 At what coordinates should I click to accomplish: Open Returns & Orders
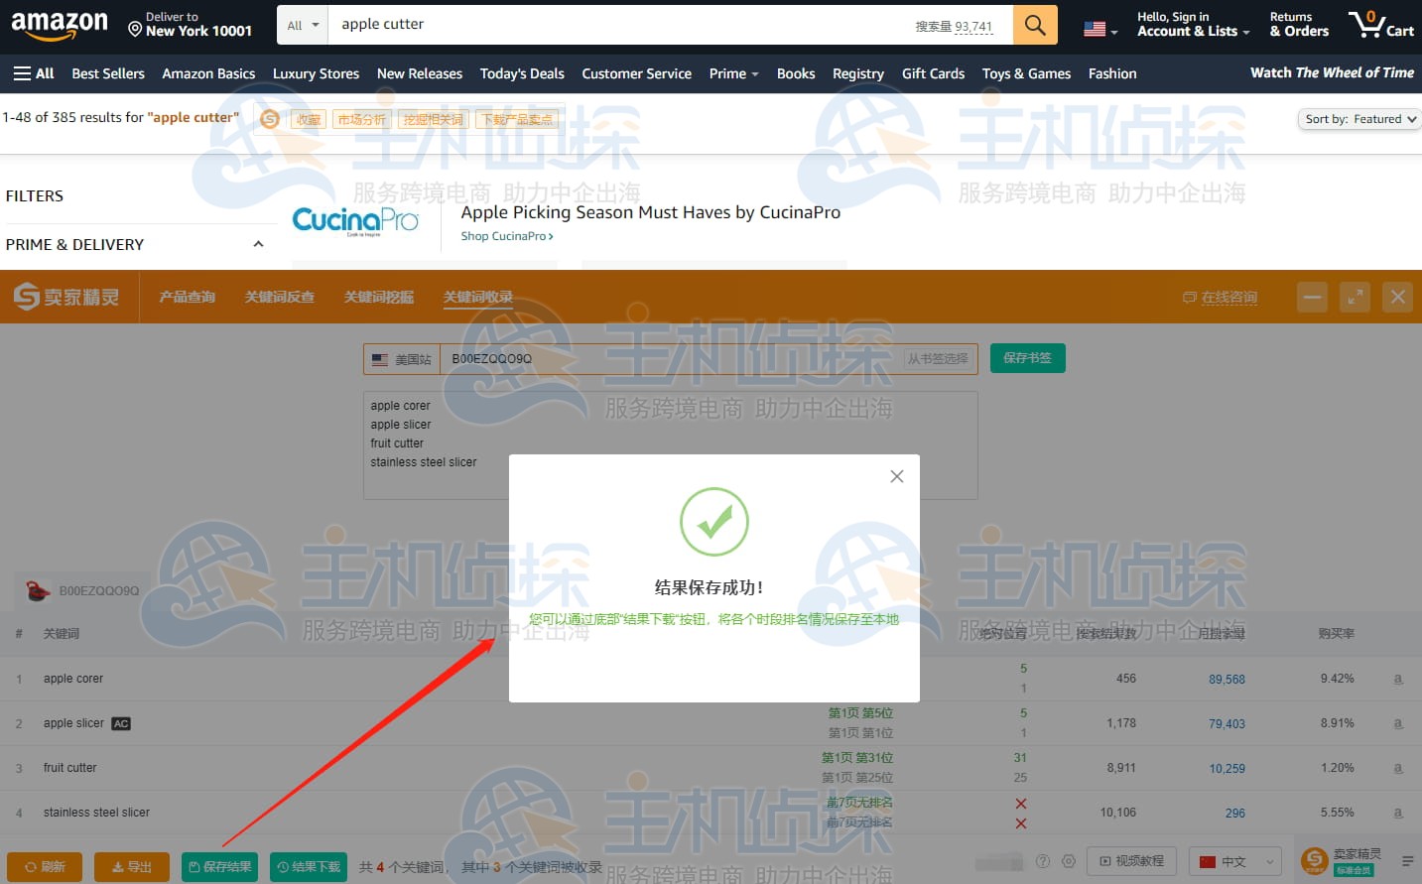pyautogui.click(x=1299, y=25)
